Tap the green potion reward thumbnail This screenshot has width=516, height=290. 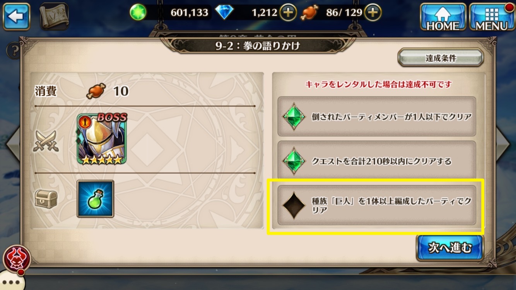(95, 199)
